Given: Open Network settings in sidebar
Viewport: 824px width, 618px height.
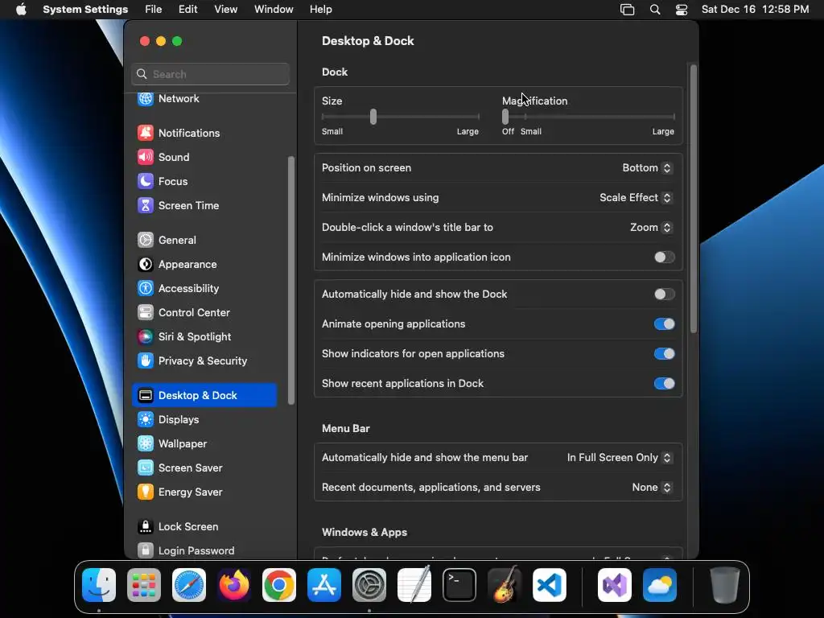Looking at the screenshot, I should (204, 99).
